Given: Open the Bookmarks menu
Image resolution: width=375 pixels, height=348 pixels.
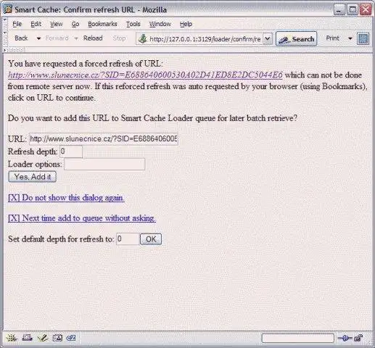Looking at the screenshot, I should point(102,24).
